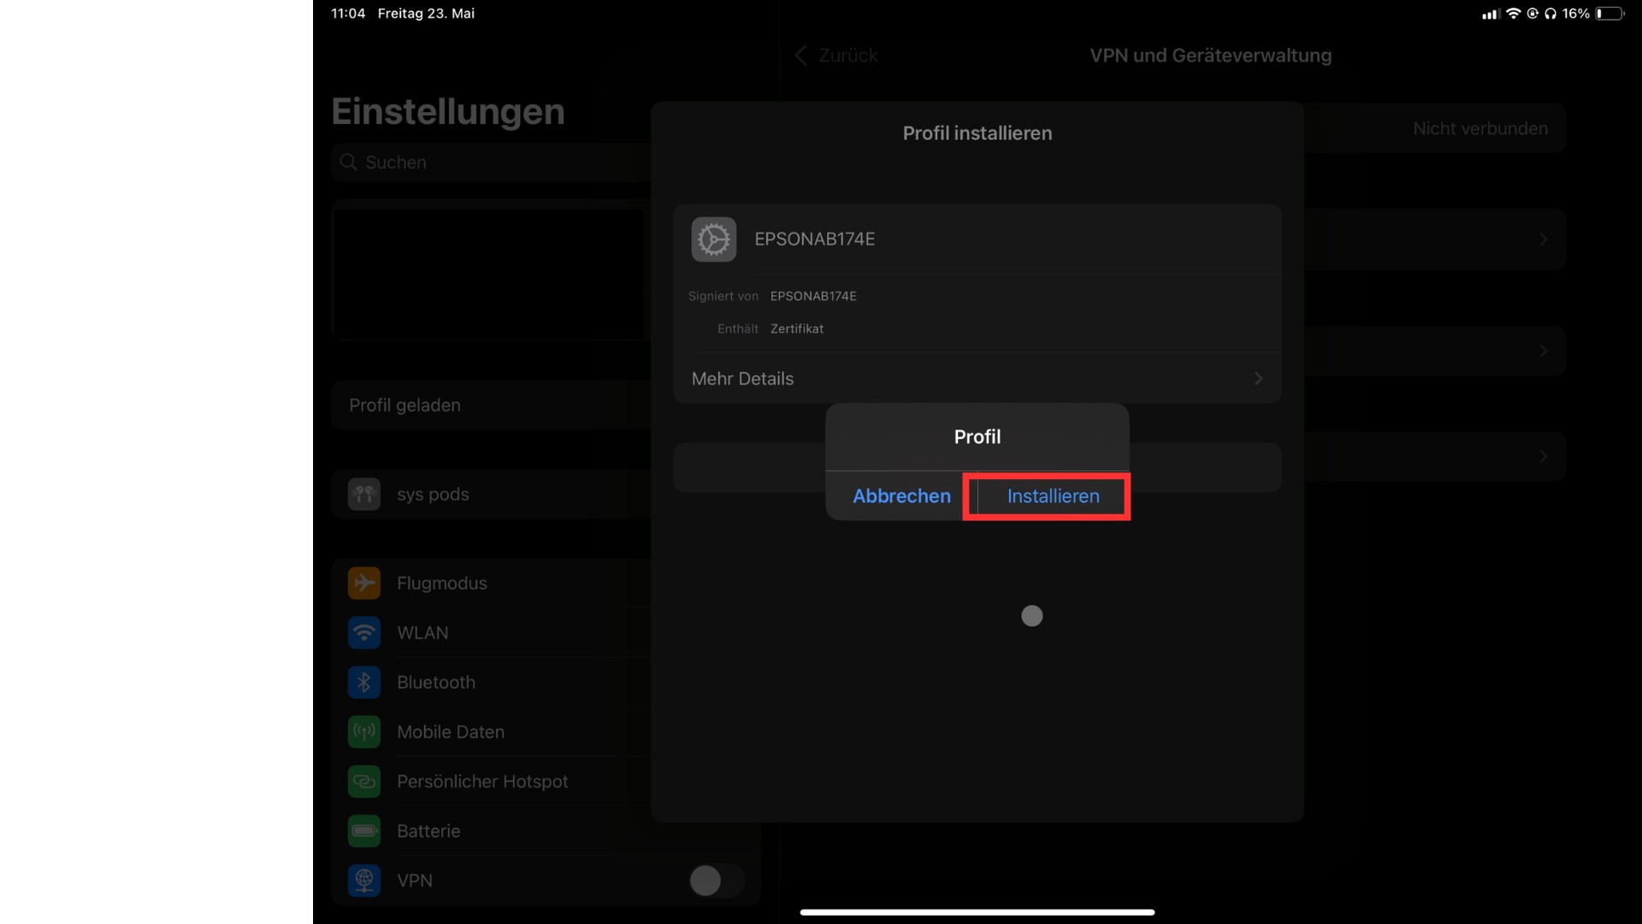The height and width of the screenshot is (924, 1642).
Task: Tap the EPSONAB174E profile gear icon
Action: click(x=713, y=240)
